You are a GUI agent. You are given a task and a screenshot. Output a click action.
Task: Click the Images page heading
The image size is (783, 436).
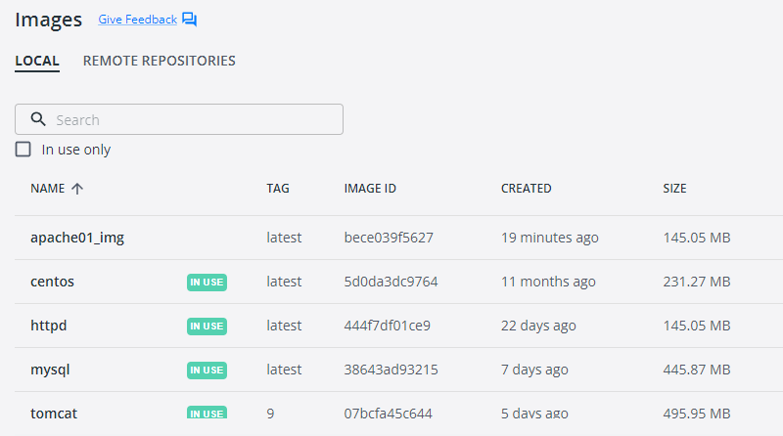click(48, 20)
